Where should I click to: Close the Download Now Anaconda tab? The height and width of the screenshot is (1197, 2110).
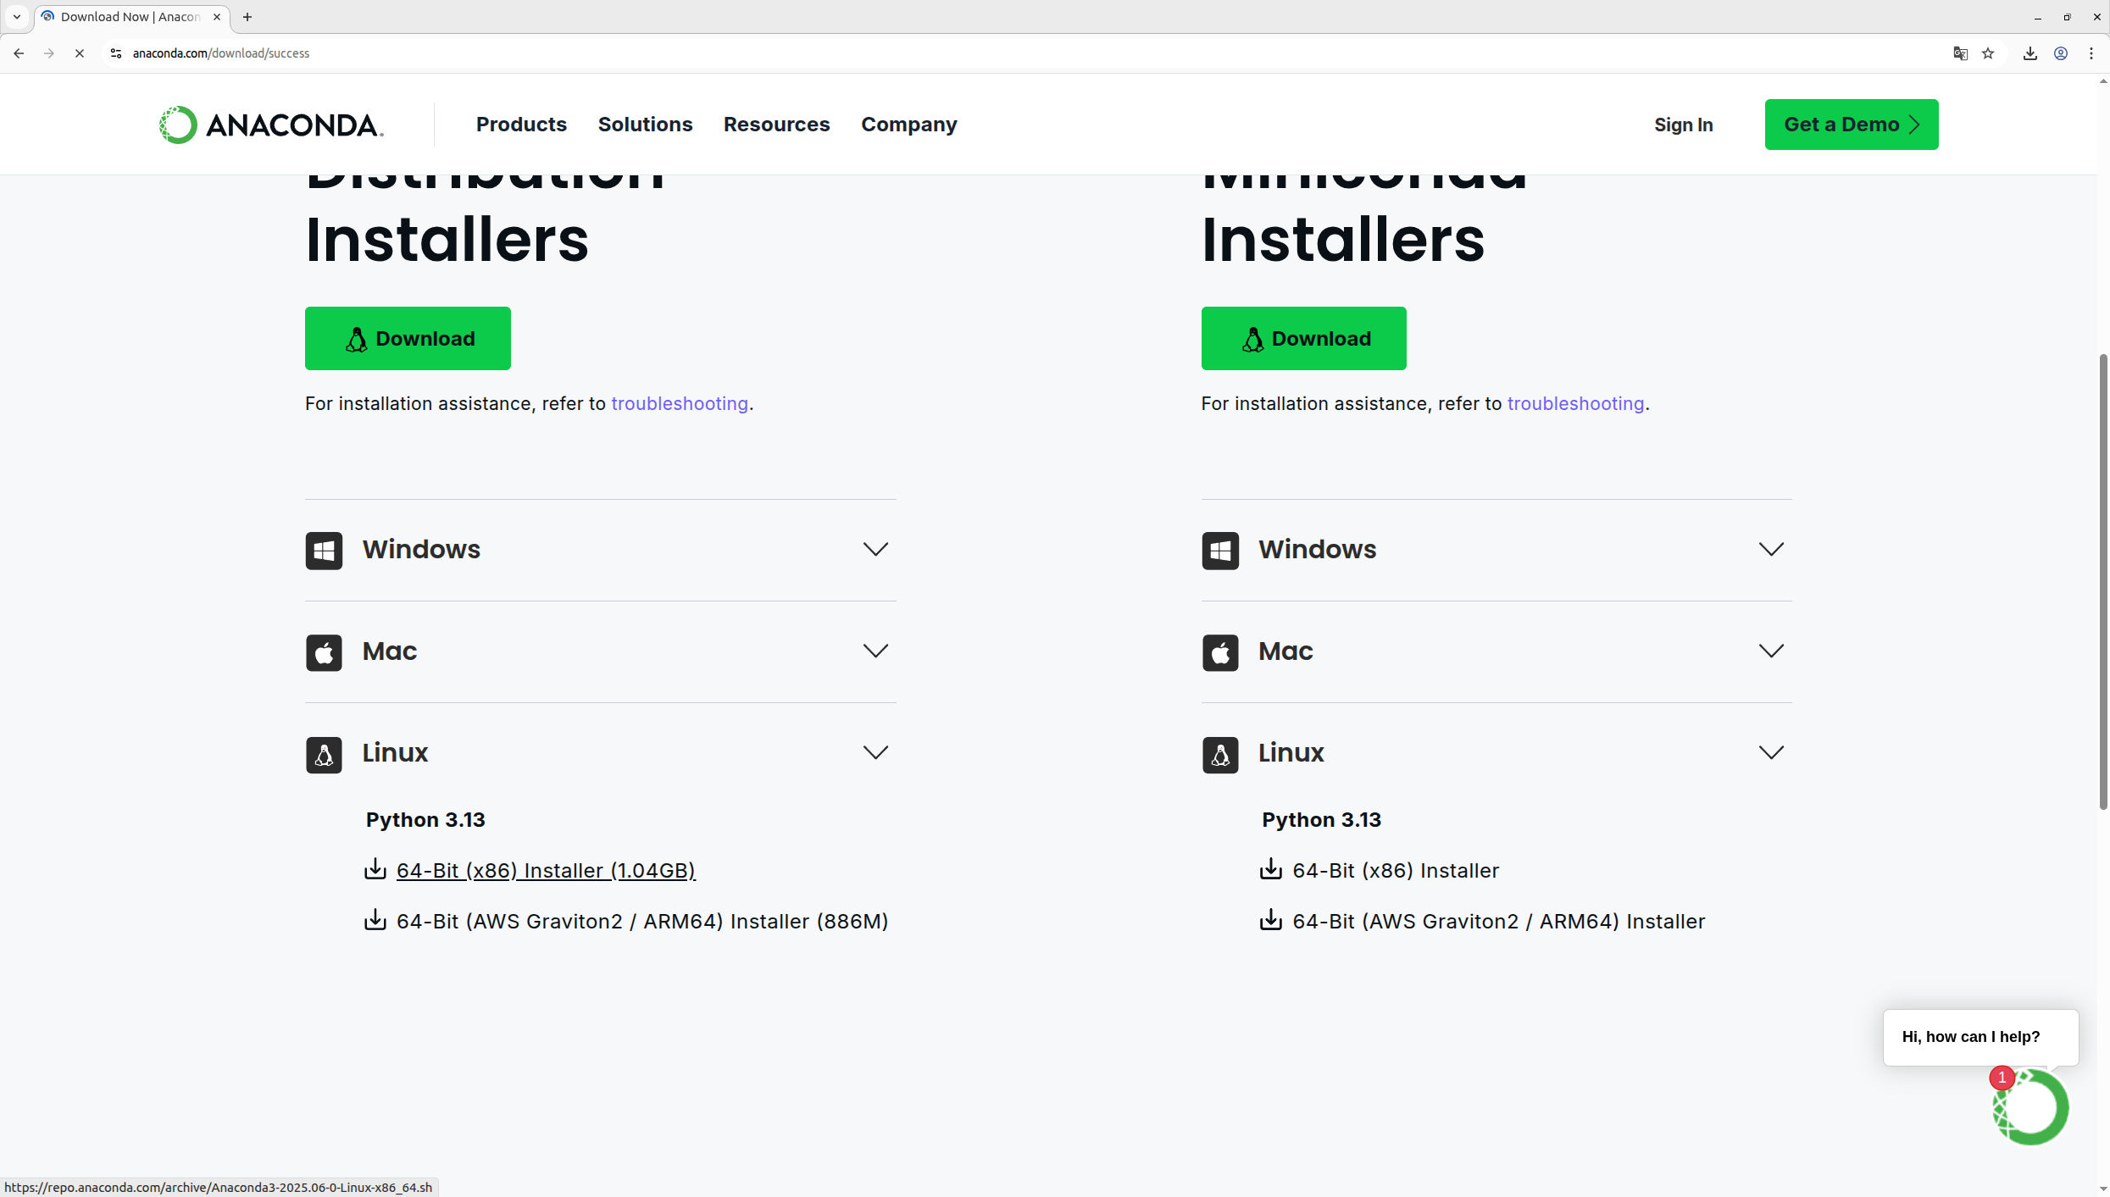click(x=217, y=17)
